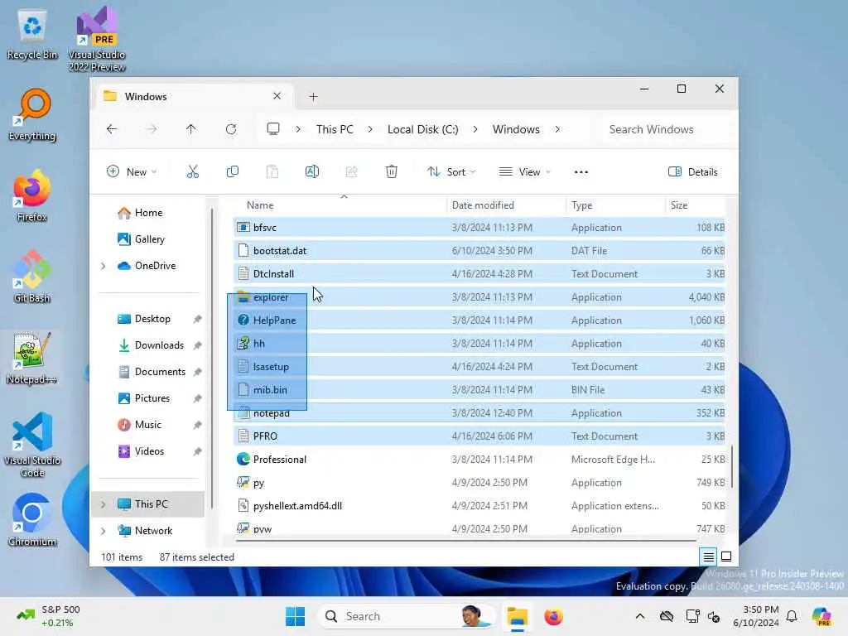Viewport: 848px width, 636px height.
Task: Open the View dropdown
Action: [x=524, y=172]
